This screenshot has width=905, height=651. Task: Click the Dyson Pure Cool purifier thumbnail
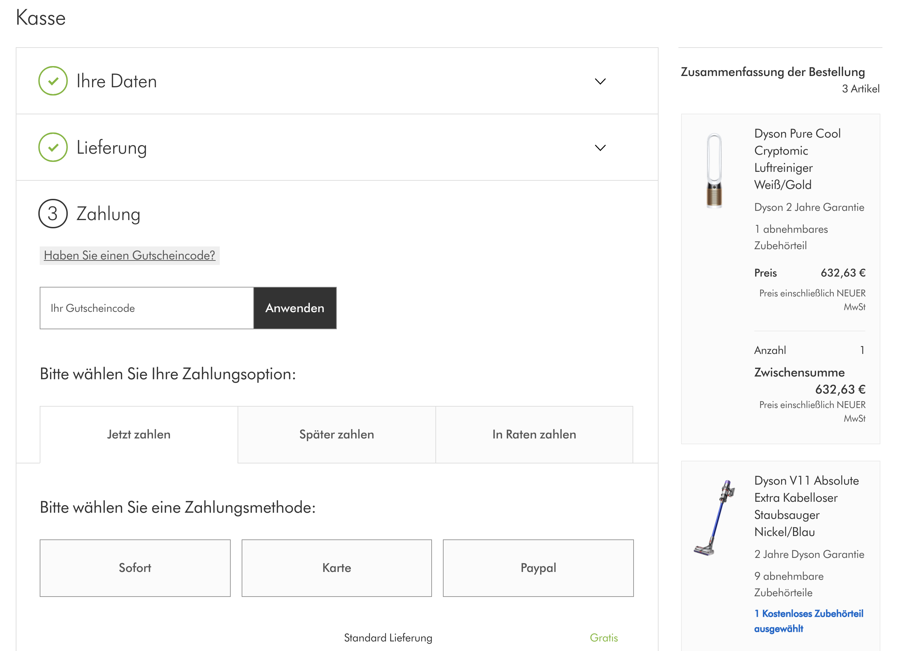pyautogui.click(x=714, y=171)
